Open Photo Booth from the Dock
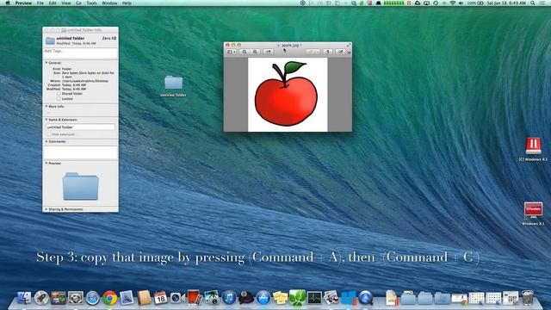Image resolution: width=551 pixels, height=310 pixels. (194, 298)
